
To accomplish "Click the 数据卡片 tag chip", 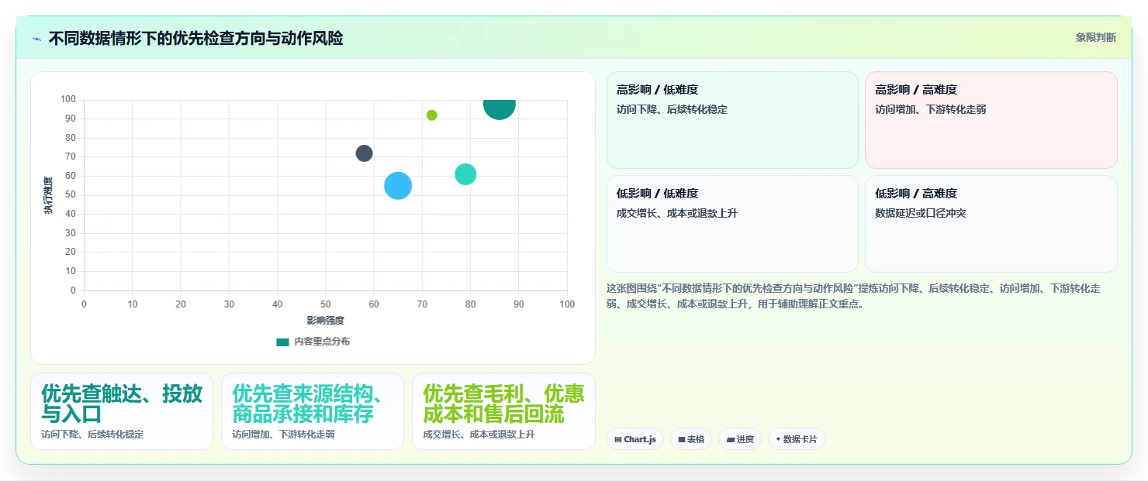I will 797,439.
